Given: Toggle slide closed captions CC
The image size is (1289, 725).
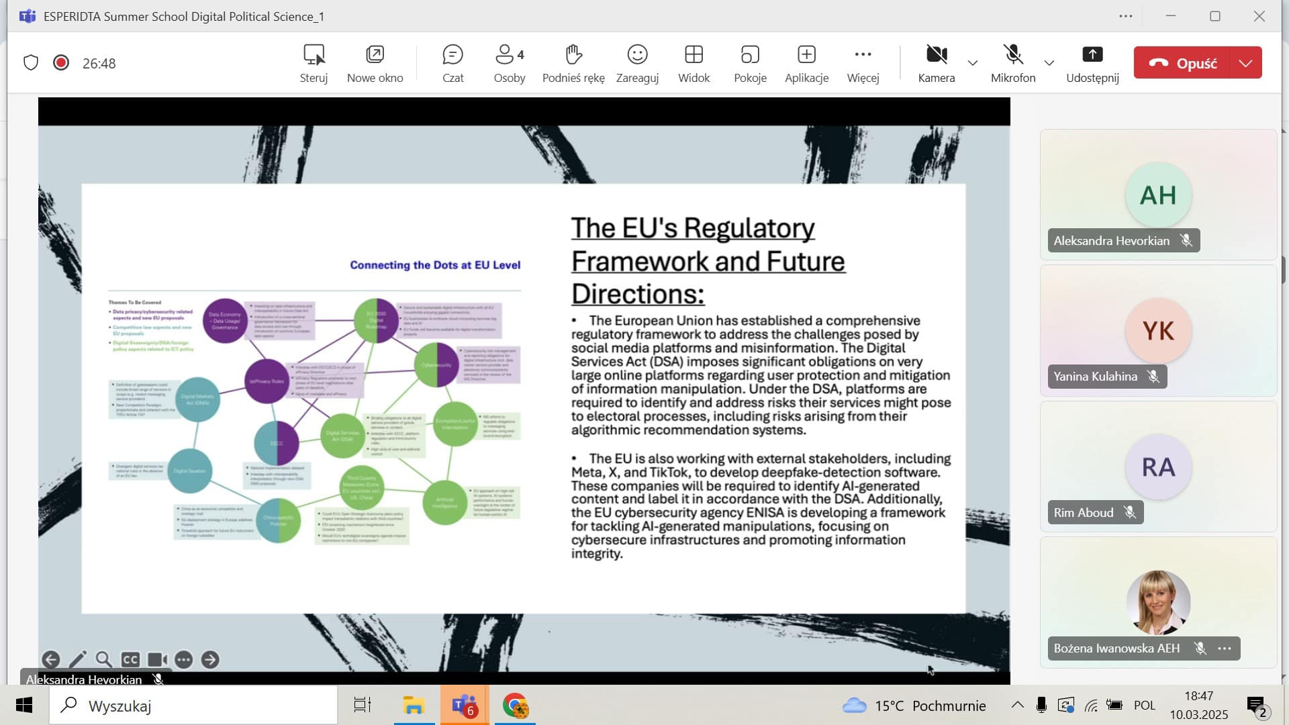Looking at the screenshot, I should (x=130, y=660).
